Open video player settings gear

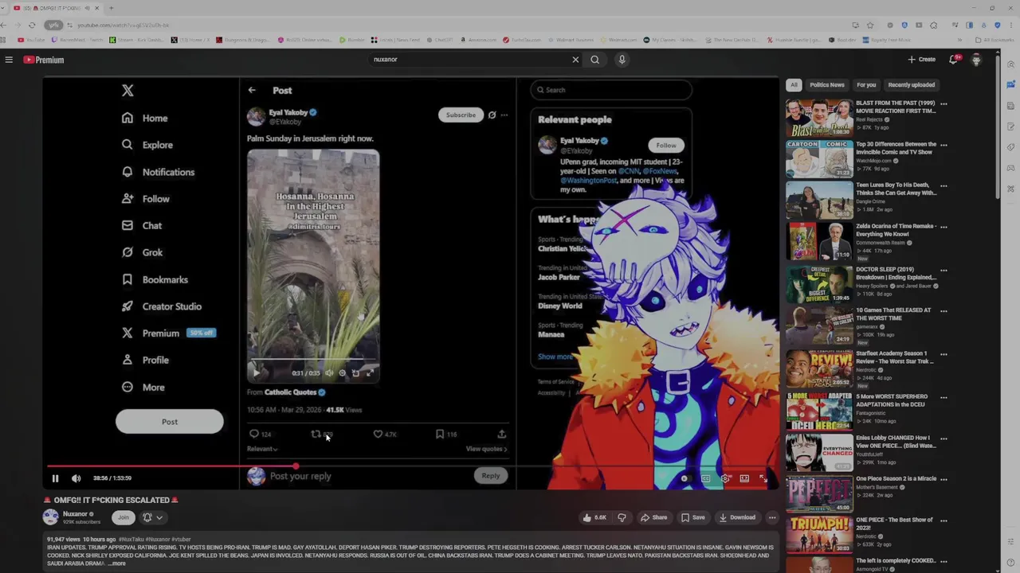click(724, 478)
